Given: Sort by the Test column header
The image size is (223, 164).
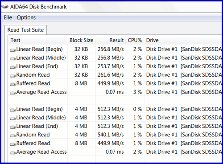Looking at the screenshot, I should (x=38, y=40).
